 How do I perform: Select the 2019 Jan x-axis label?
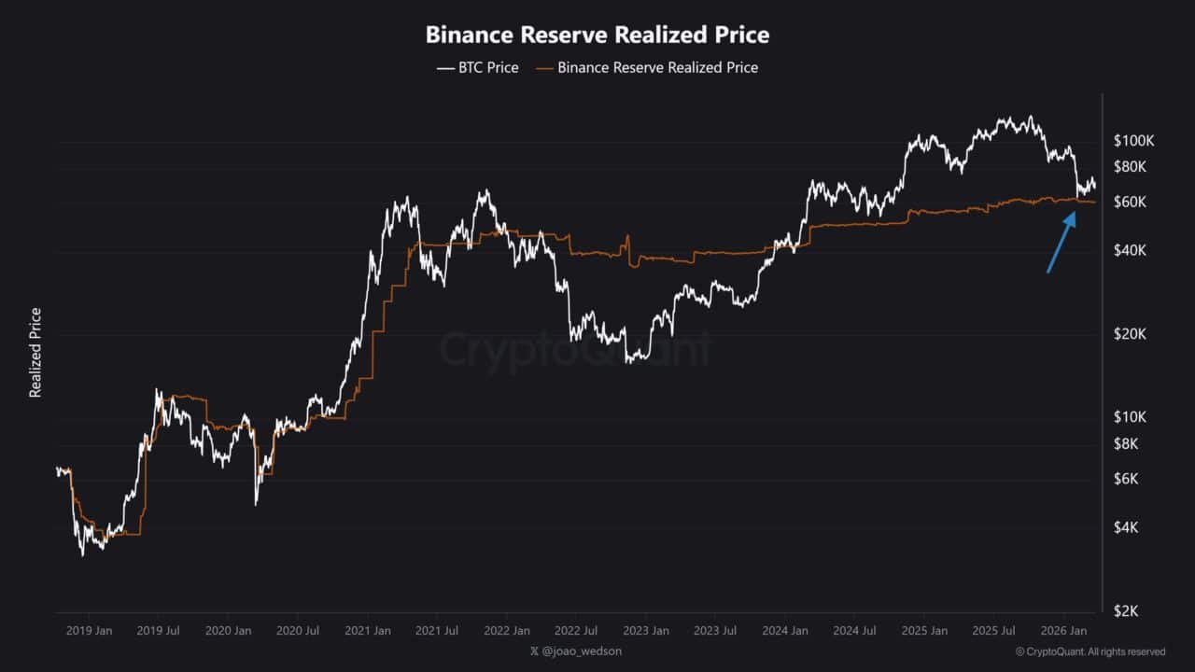90,631
